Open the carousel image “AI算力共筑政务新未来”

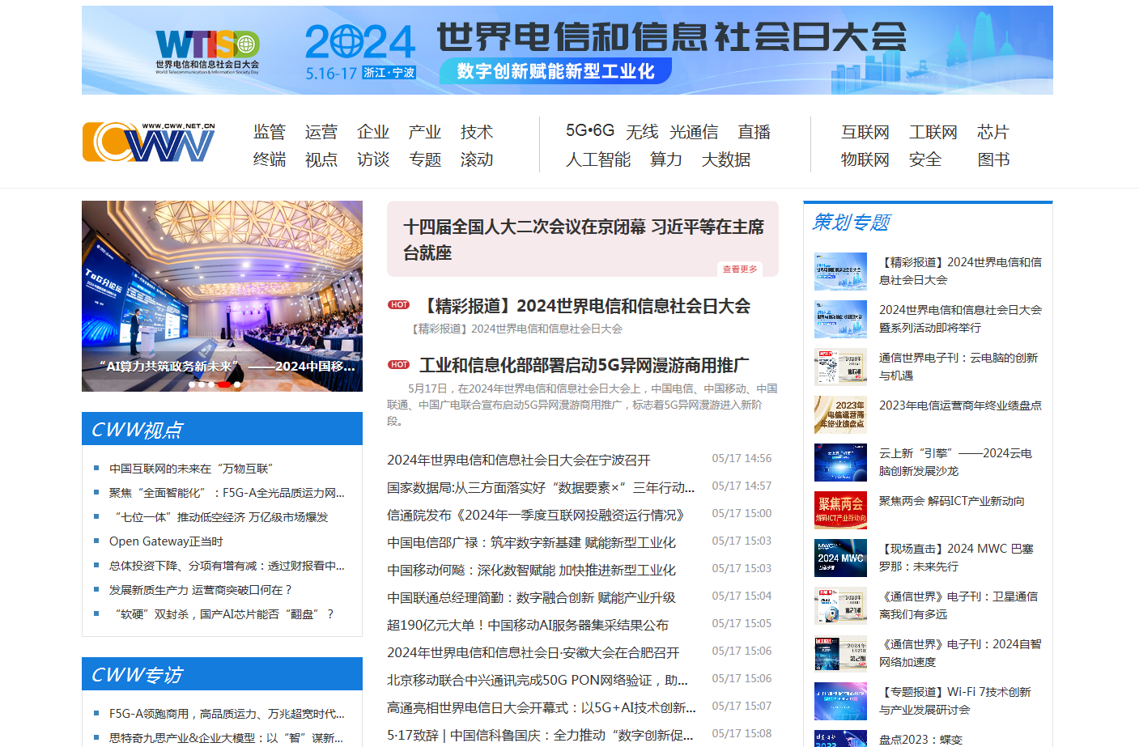click(222, 296)
